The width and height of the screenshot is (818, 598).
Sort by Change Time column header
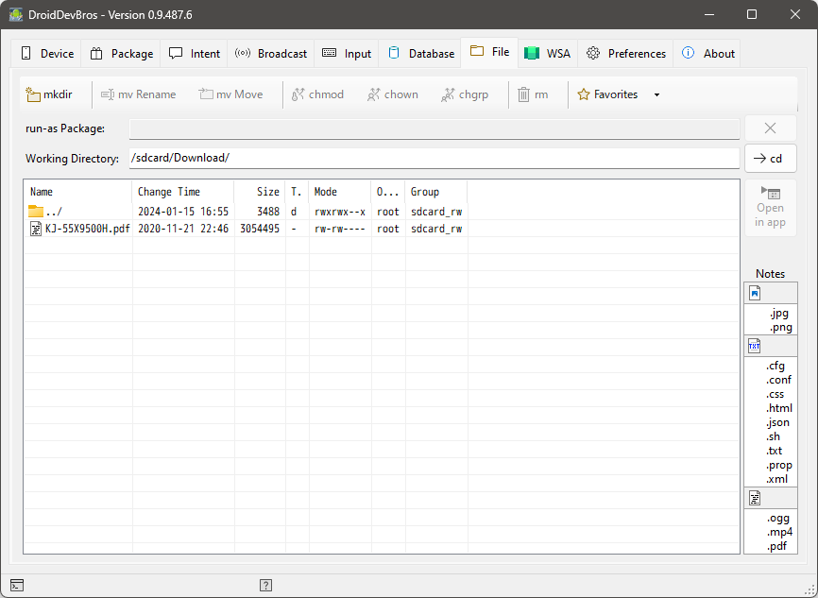pos(183,192)
